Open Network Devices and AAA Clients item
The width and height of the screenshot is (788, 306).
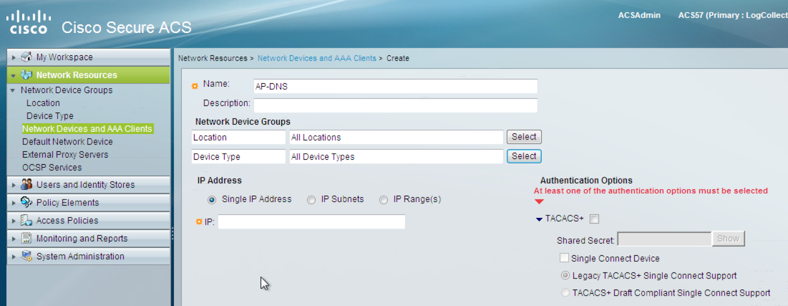[x=87, y=129]
